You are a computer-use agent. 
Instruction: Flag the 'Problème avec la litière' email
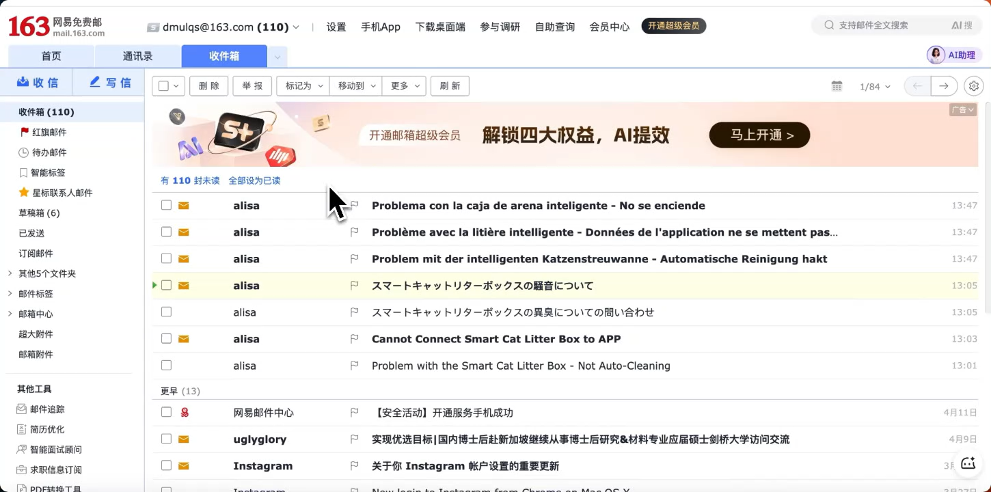pos(354,232)
